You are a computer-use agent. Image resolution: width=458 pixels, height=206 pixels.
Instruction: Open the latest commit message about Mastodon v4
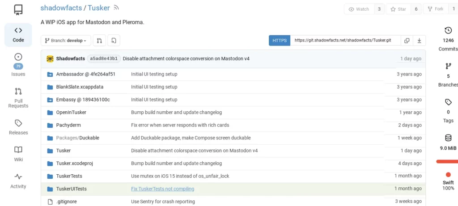pos(186,59)
